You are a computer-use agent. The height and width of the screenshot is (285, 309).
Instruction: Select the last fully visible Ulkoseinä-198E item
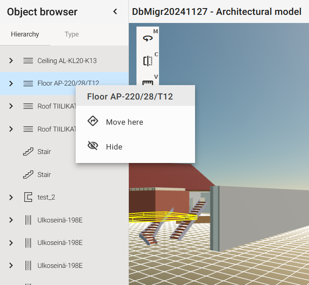[x=60, y=265]
